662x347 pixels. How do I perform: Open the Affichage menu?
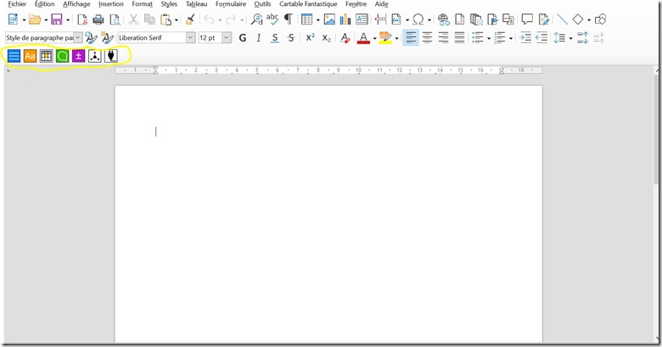pos(76,4)
